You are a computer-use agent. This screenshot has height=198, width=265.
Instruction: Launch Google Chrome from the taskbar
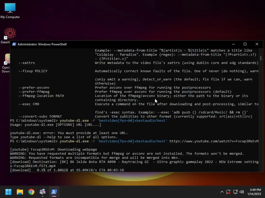[31, 192]
